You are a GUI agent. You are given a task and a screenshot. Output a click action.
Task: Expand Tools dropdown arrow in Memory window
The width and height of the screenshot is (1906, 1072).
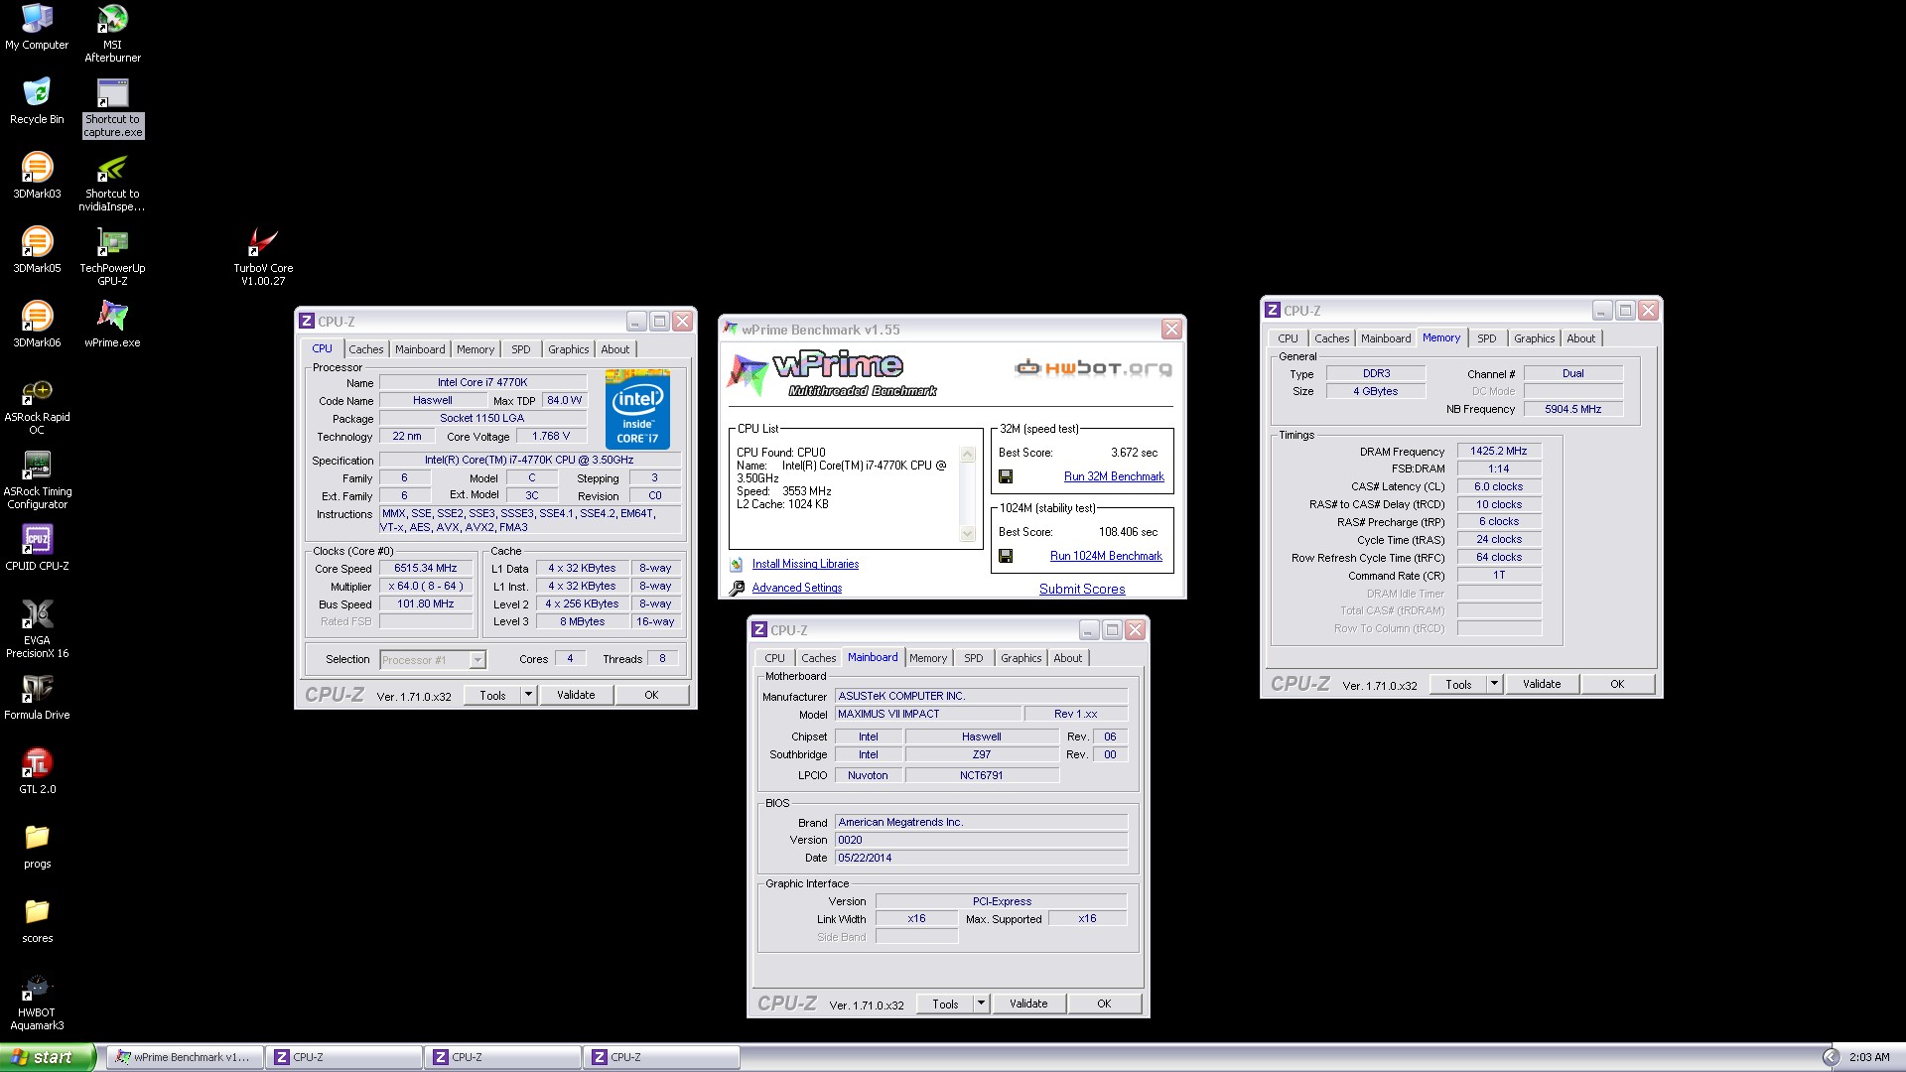point(1494,684)
